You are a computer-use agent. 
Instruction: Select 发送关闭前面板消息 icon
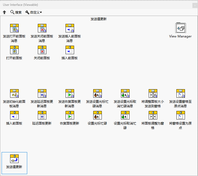click(42, 28)
